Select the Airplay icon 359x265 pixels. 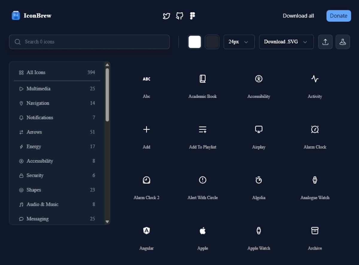[258, 129]
